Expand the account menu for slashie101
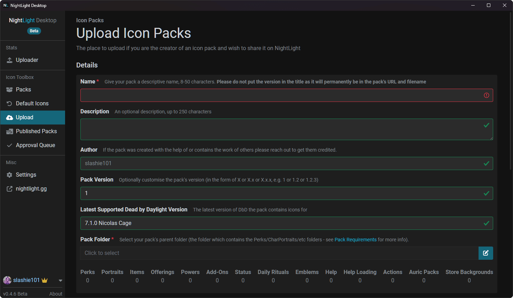Image resolution: width=513 pixels, height=298 pixels. [x=60, y=280]
